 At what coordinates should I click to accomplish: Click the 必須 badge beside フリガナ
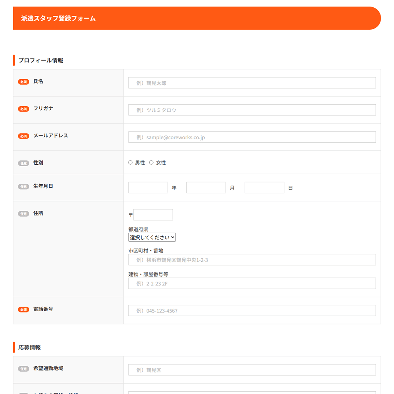[23, 109]
